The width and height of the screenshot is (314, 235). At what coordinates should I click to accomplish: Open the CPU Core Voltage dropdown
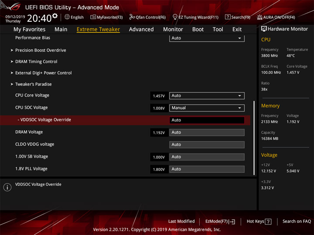tap(207, 96)
